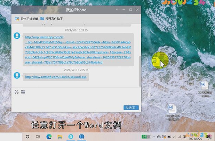Maximize the 我的iPhone window
The width and height of the screenshot is (215, 141).
pyautogui.click(x=130, y=10)
